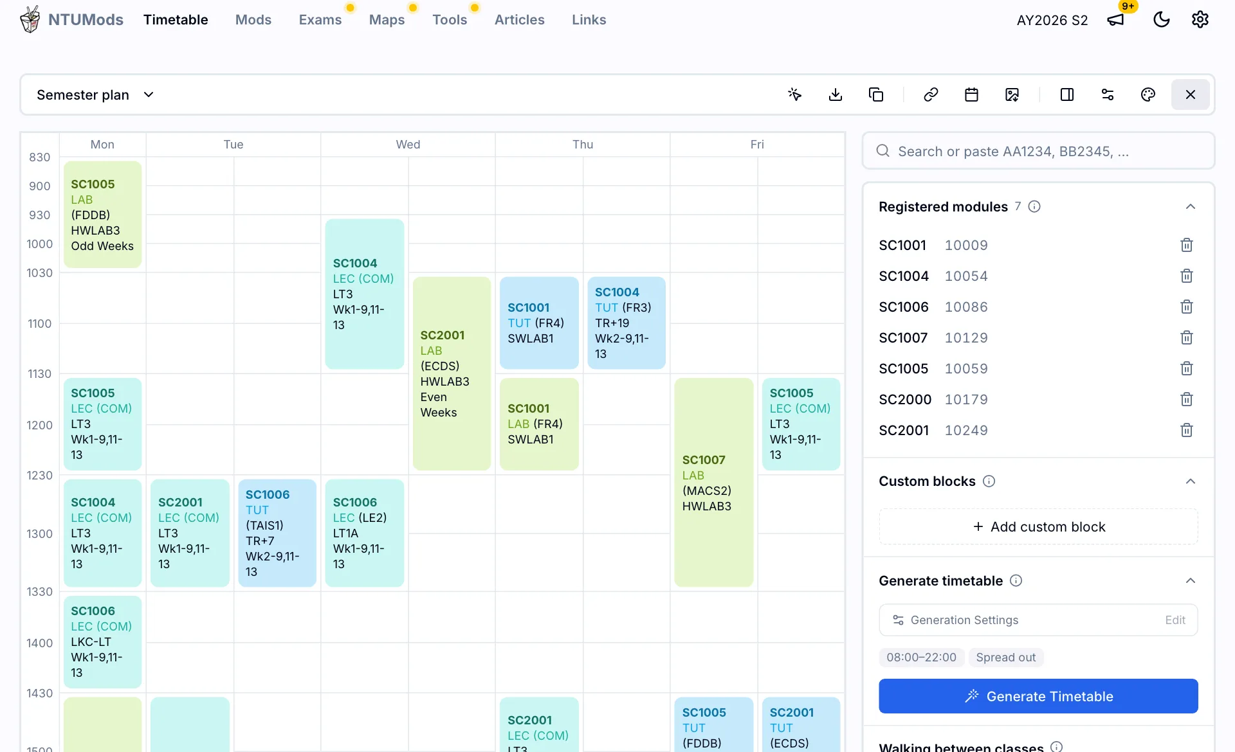Open the Articles nav link
1235x752 pixels.
point(520,20)
